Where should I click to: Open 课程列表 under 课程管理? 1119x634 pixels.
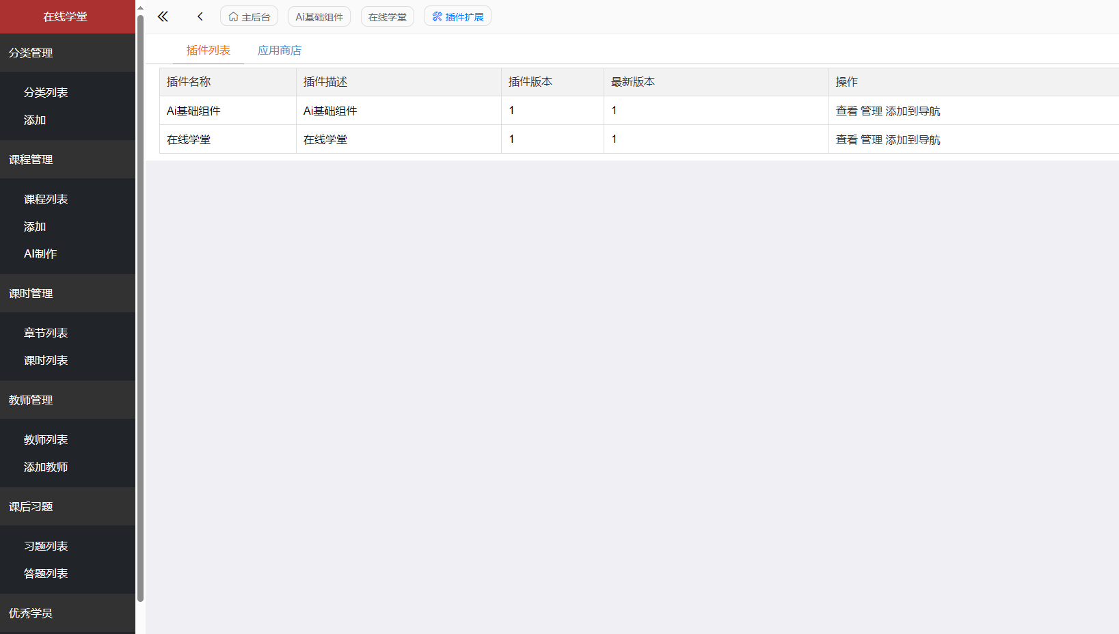[x=46, y=199]
